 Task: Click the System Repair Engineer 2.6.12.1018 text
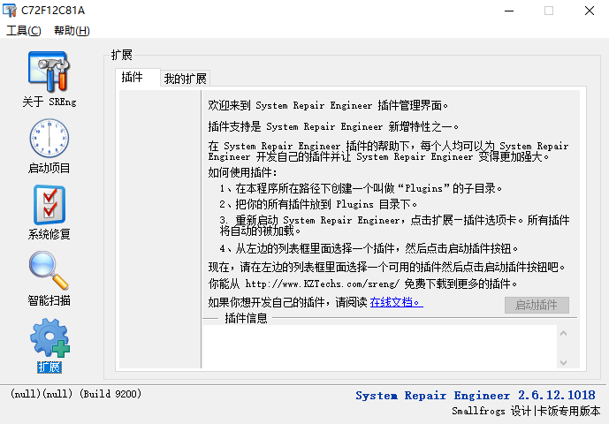tap(476, 395)
